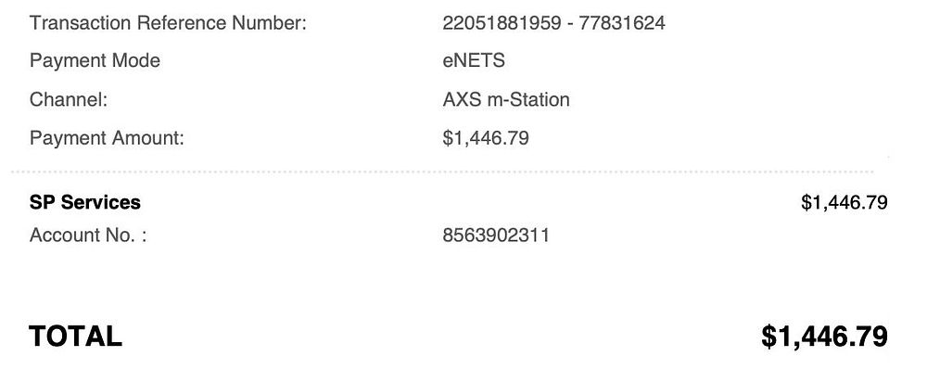Click the SP Services amount $1,446.79

point(844,202)
